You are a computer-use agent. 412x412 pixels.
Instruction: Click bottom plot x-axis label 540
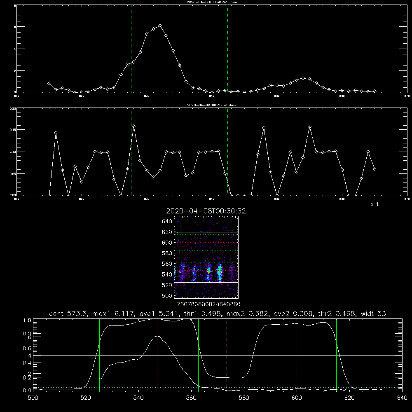[x=138, y=398]
